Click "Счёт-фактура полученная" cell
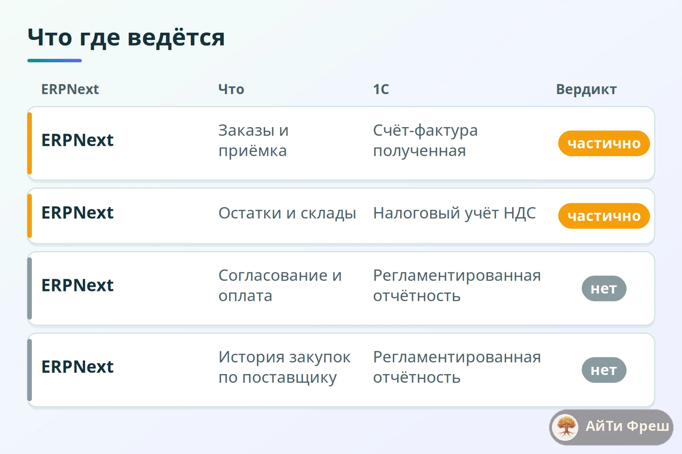The height and width of the screenshot is (454, 682). pyautogui.click(x=426, y=140)
